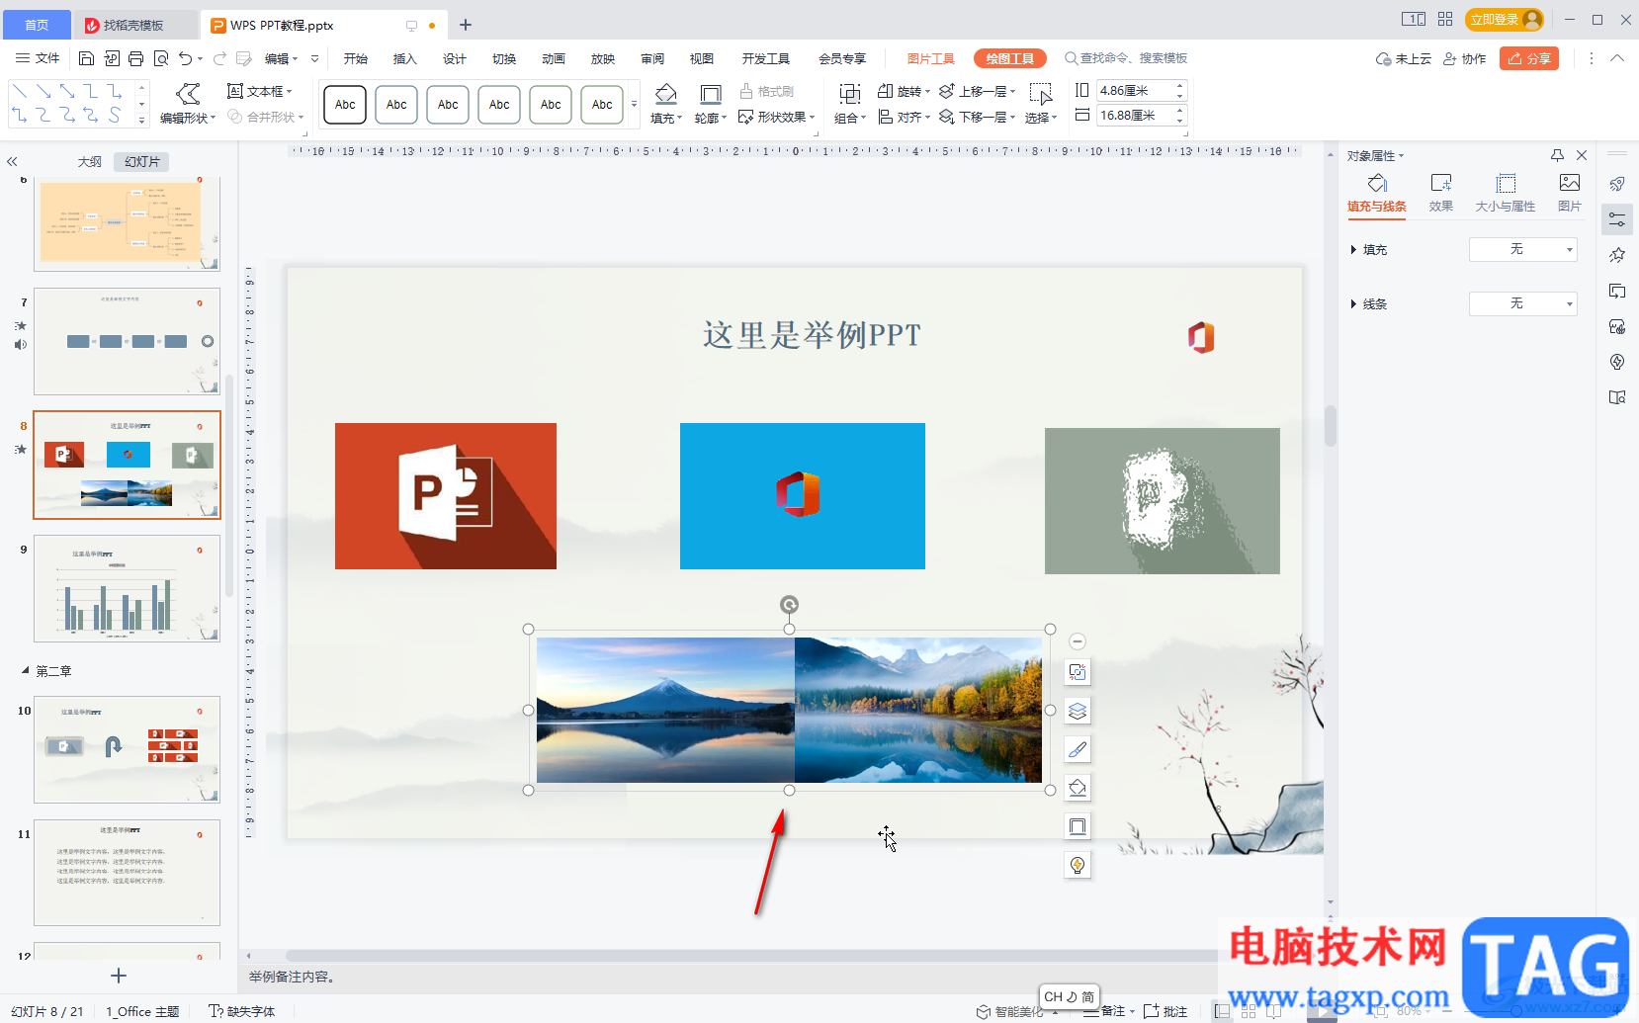
Task: Click the 分享 share button
Action: point(1529,58)
